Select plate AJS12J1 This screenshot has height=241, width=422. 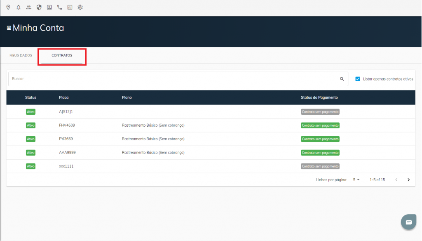pos(66,111)
